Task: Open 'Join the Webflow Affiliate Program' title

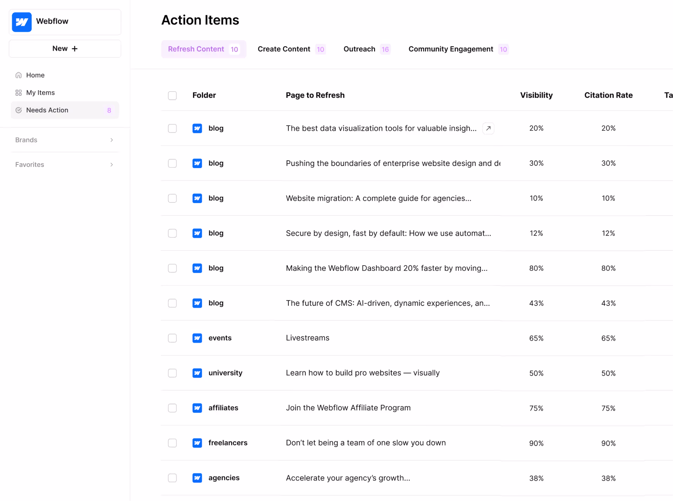Action: (348, 408)
